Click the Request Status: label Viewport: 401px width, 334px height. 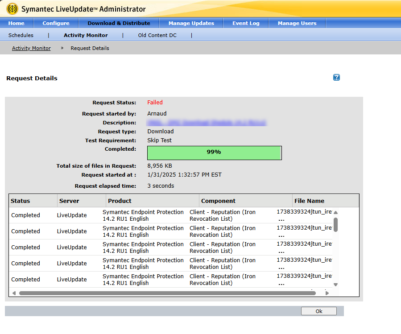pyautogui.click(x=114, y=103)
